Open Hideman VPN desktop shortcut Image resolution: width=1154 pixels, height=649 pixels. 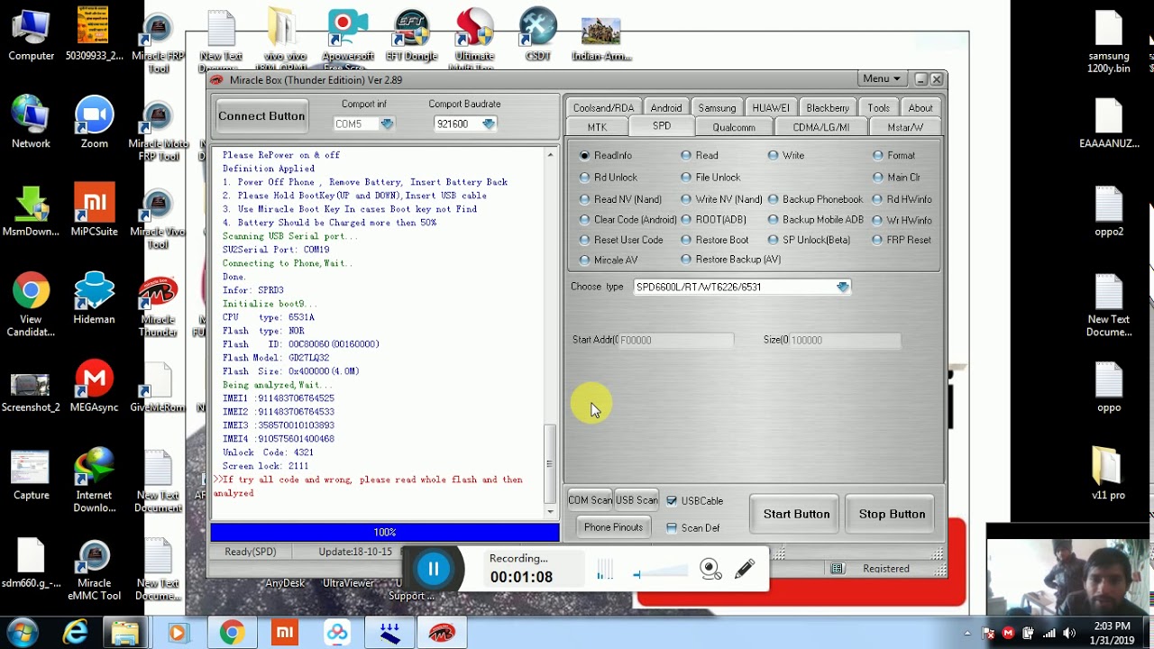[x=94, y=298]
